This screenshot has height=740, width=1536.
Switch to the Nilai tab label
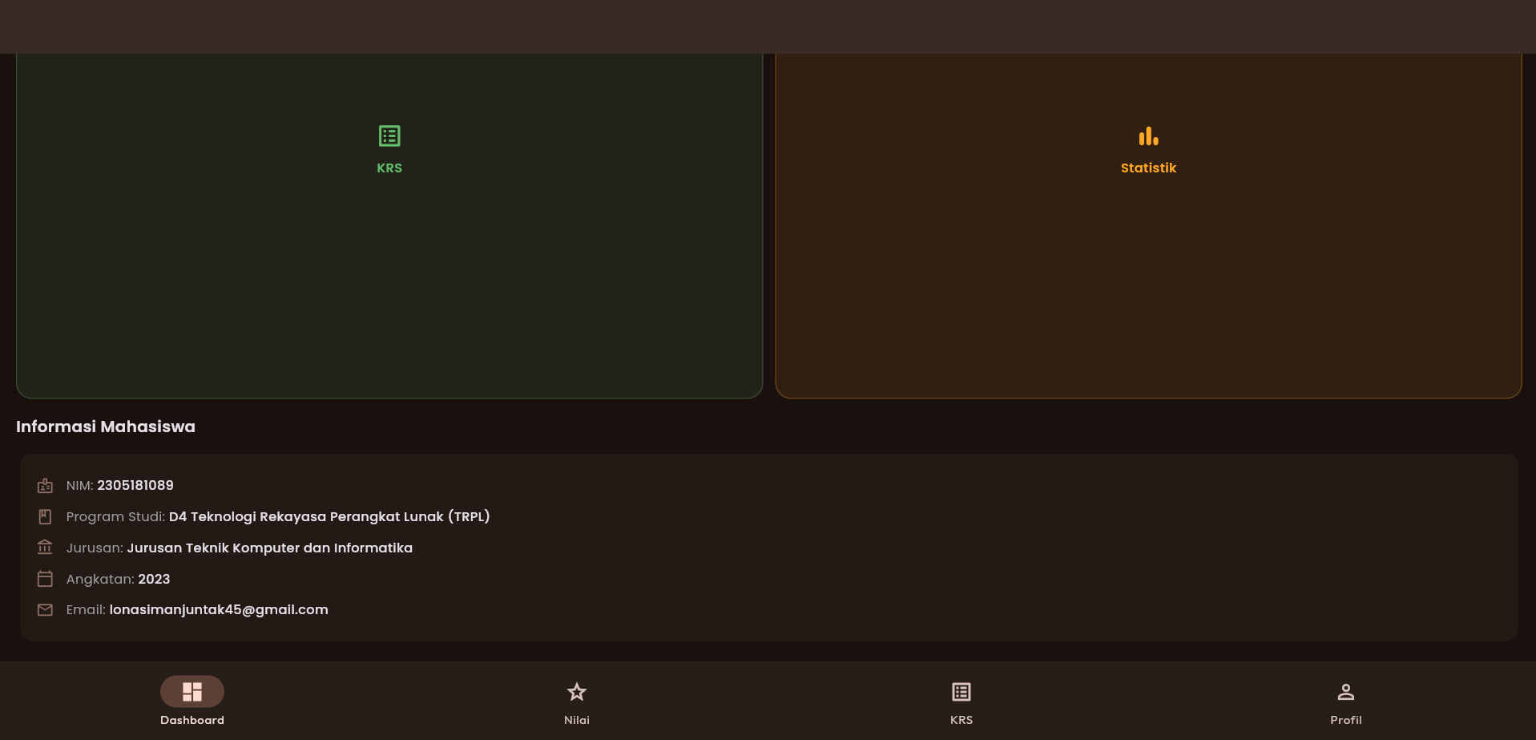[577, 721]
